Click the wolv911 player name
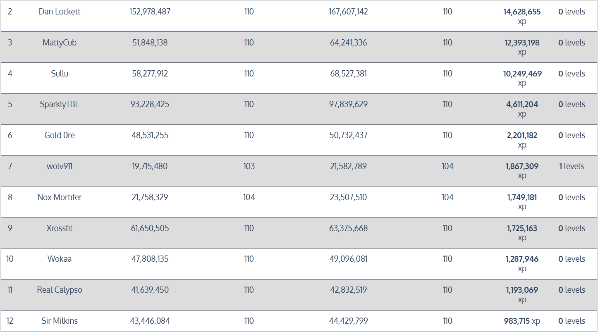 click(60, 166)
